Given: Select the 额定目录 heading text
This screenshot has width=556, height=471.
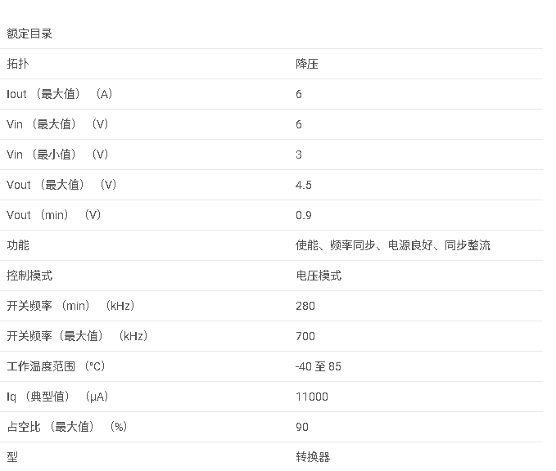Looking at the screenshot, I should tap(29, 34).
